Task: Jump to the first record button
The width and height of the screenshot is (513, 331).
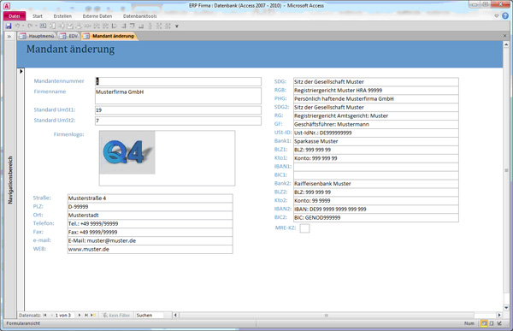Action: point(44,315)
